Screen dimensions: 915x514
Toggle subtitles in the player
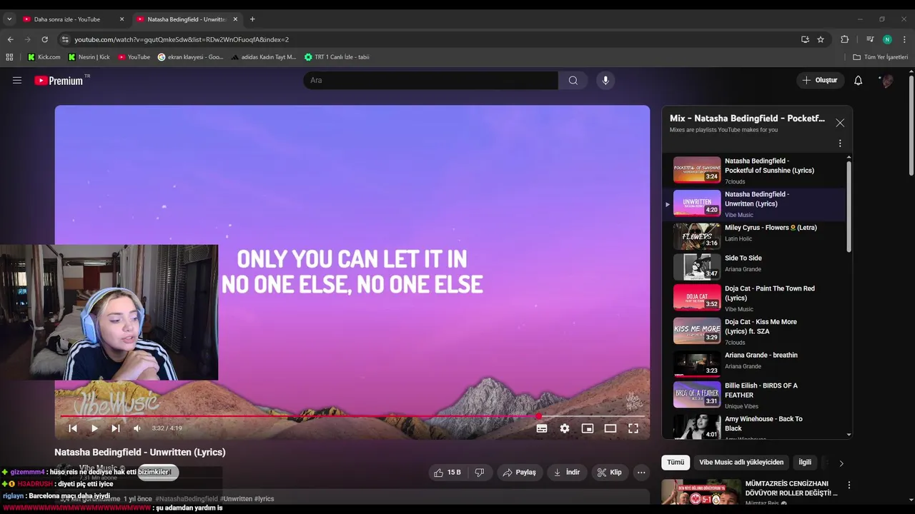[x=542, y=428]
